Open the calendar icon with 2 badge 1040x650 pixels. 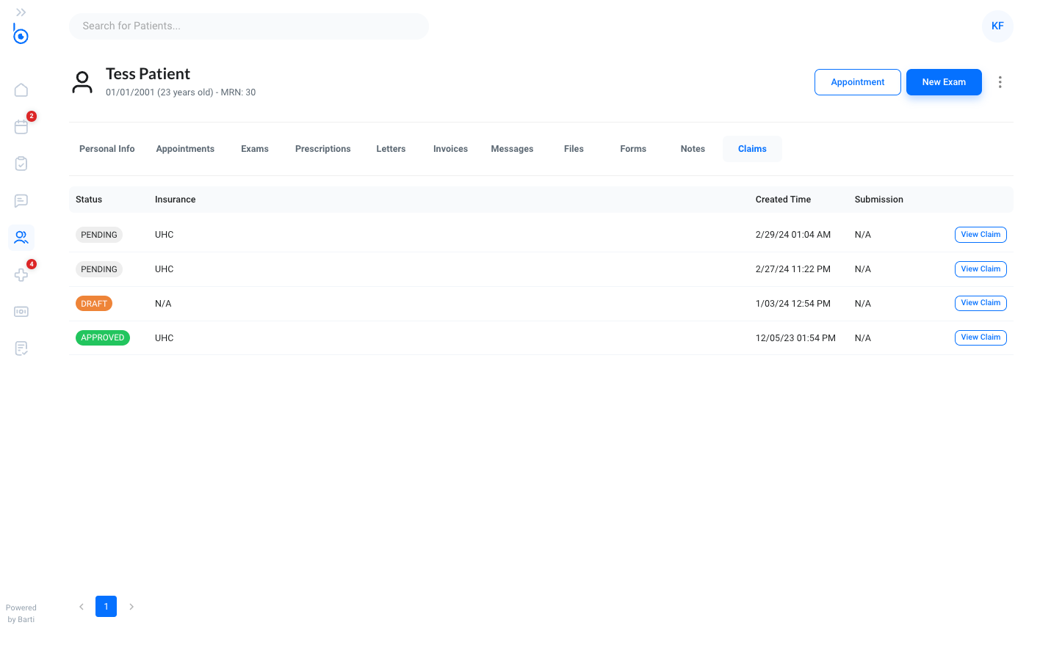pyautogui.click(x=21, y=126)
